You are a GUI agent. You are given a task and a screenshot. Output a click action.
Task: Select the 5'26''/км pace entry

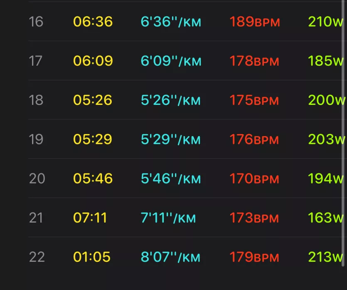pos(171,100)
